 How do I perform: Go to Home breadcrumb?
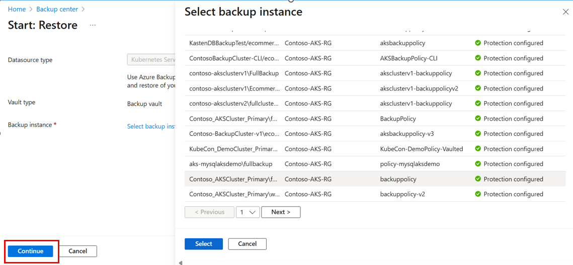pos(17,9)
